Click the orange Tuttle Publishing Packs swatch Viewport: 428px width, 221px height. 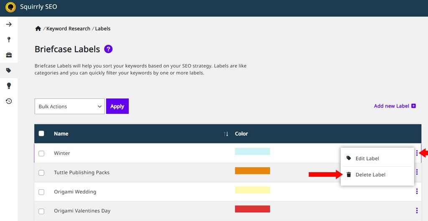(252, 171)
